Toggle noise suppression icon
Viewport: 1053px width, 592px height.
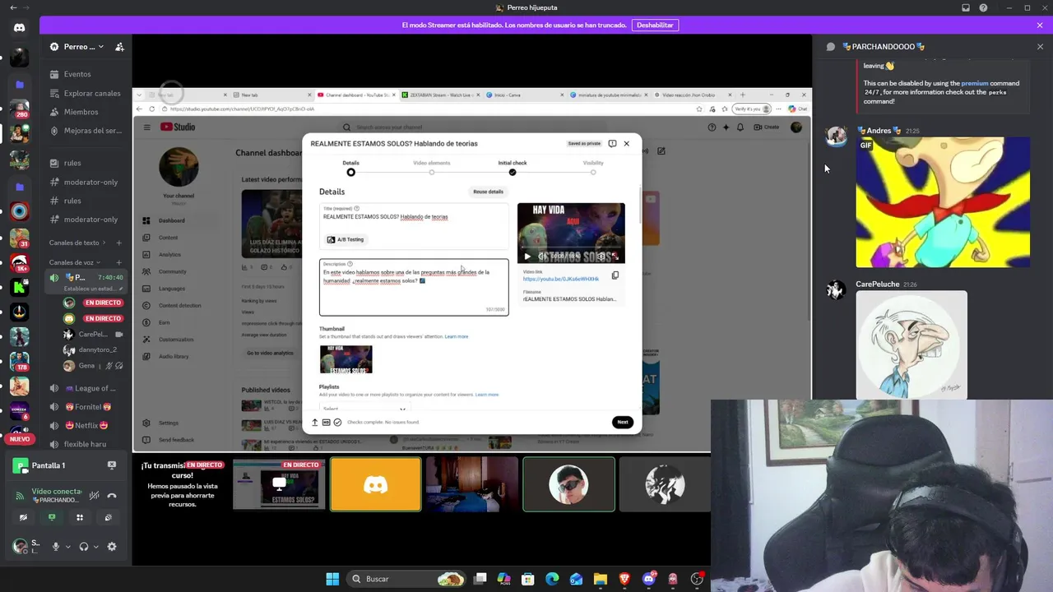95,496
